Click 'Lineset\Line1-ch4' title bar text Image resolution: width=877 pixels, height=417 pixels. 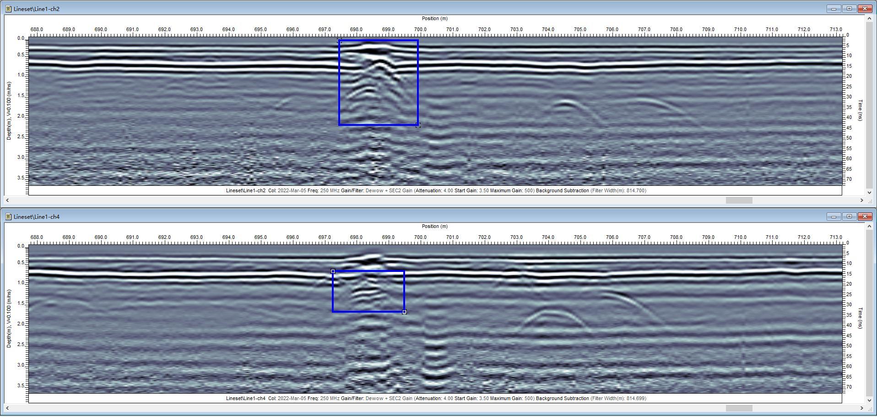tap(37, 217)
